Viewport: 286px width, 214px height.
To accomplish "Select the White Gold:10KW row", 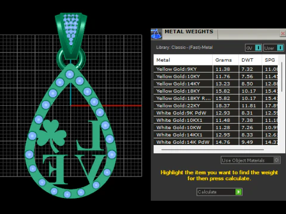I will tap(216, 128).
